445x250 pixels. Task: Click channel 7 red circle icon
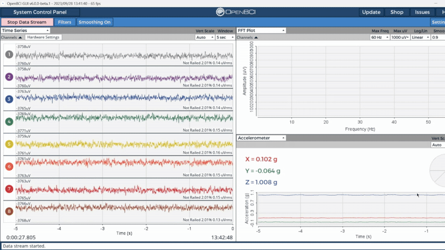coord(9,189)
